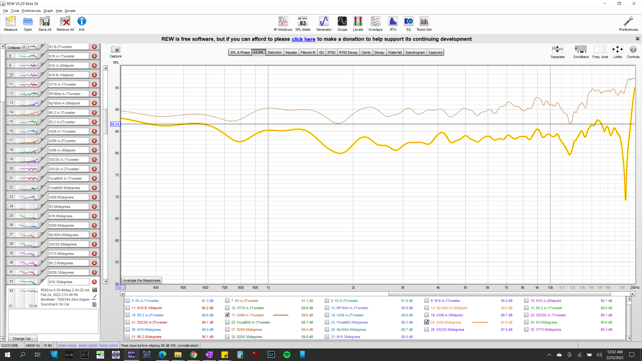Screen dimensions: 642x361
Task: Uncheck the 24: 4309 60degrees trace
Action: [427, 322]
